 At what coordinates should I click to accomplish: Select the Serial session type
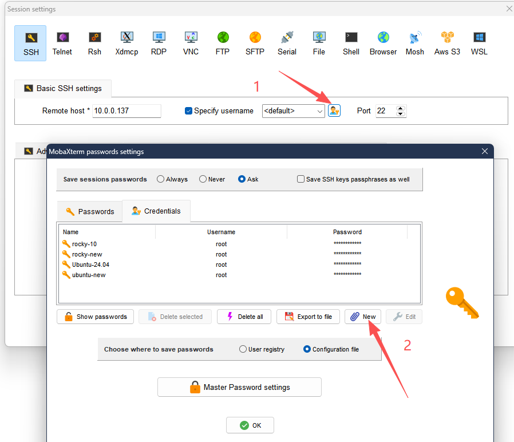pyautogui.click(x=287, y=44)
